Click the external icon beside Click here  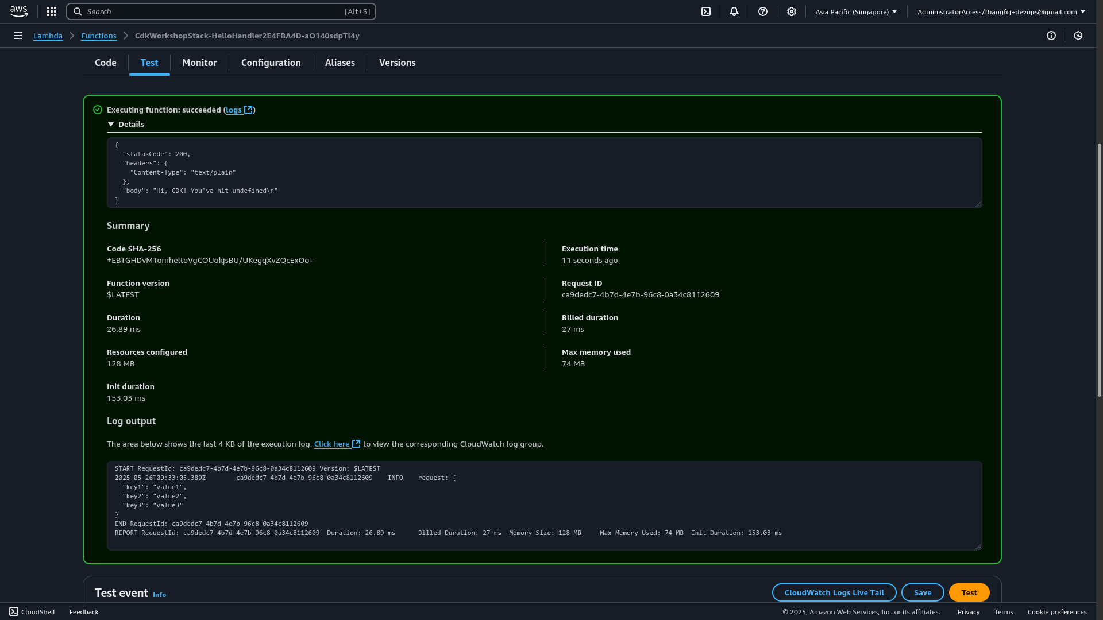356,444
